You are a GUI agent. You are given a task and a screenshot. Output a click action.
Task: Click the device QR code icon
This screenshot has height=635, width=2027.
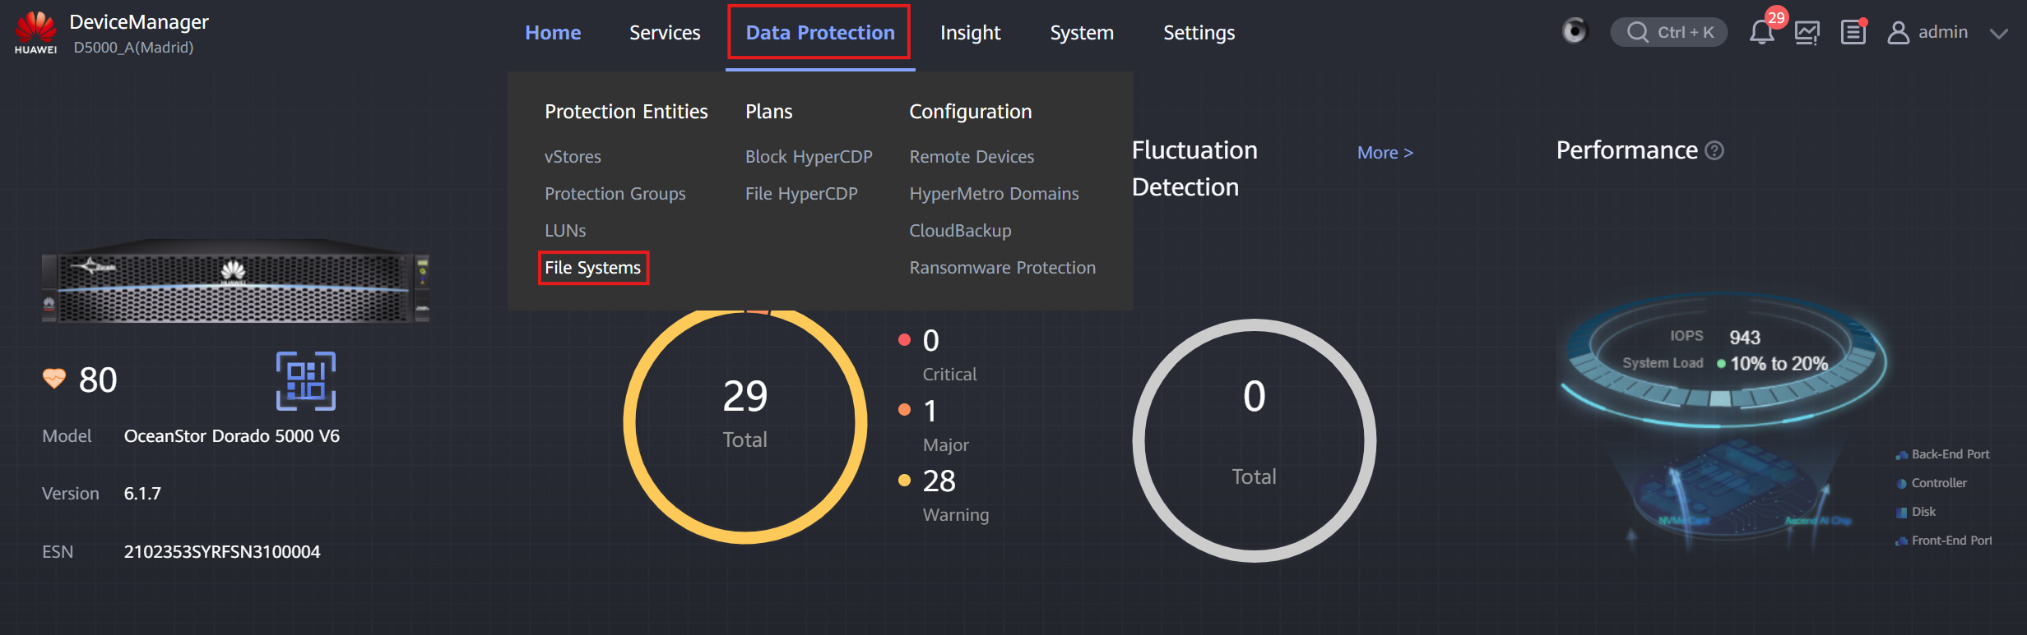tap(306, 380)
